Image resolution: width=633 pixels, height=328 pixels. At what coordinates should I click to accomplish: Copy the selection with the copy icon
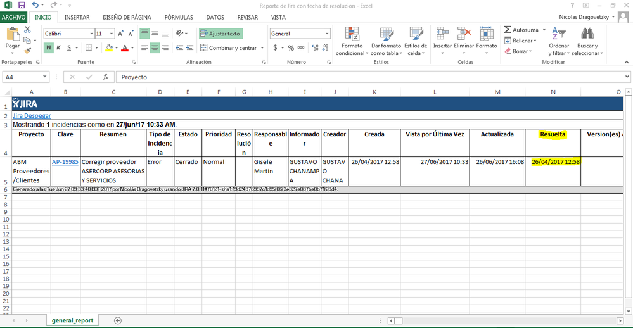pos(27,41)
